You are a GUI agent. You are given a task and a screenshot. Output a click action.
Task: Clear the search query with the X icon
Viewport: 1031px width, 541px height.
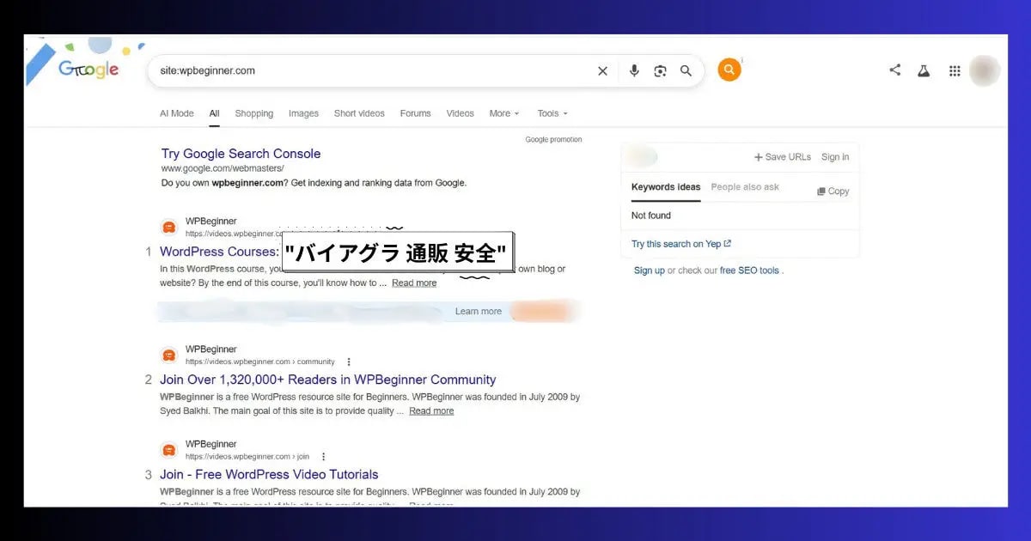602,70
